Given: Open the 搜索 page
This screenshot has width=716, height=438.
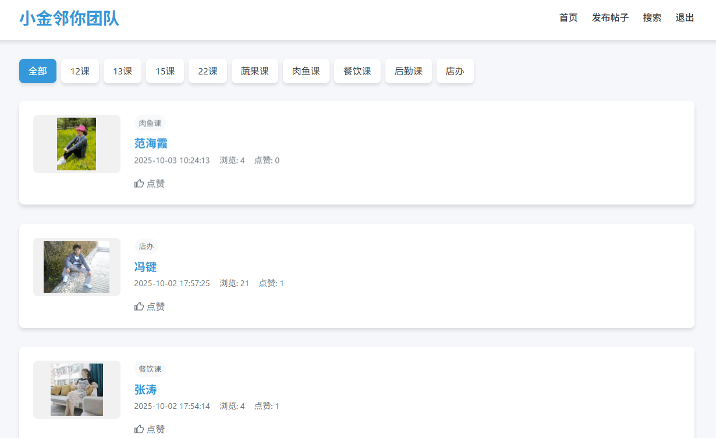Looking at the screenshot, I should point(652,17).
